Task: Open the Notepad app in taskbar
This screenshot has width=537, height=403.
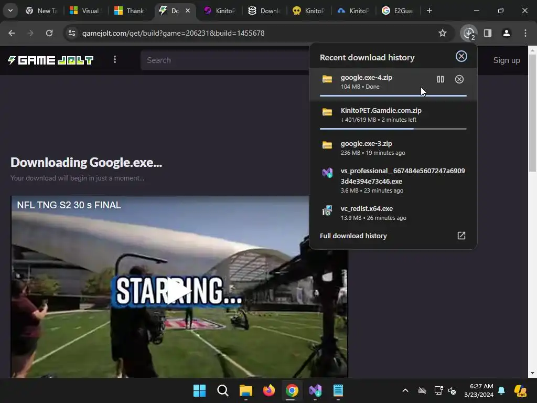Action: click(x=338, y=390)
